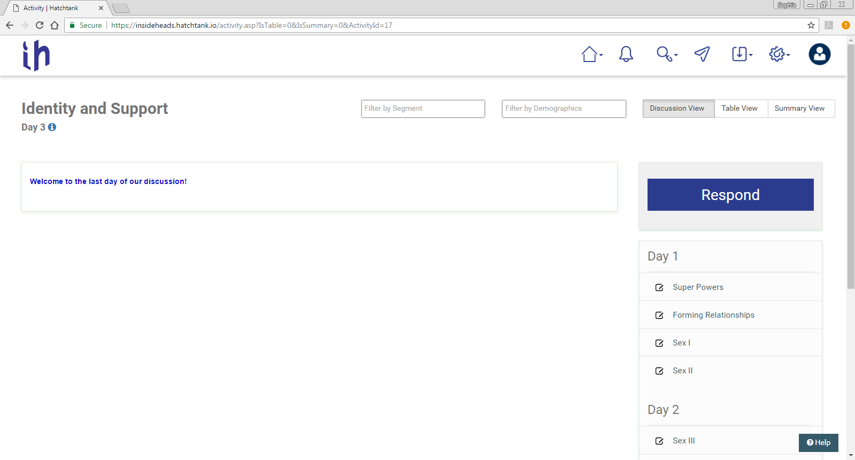
Task: Switch to Discussion View
Action: pyautogui.click(x=678, y=109)
